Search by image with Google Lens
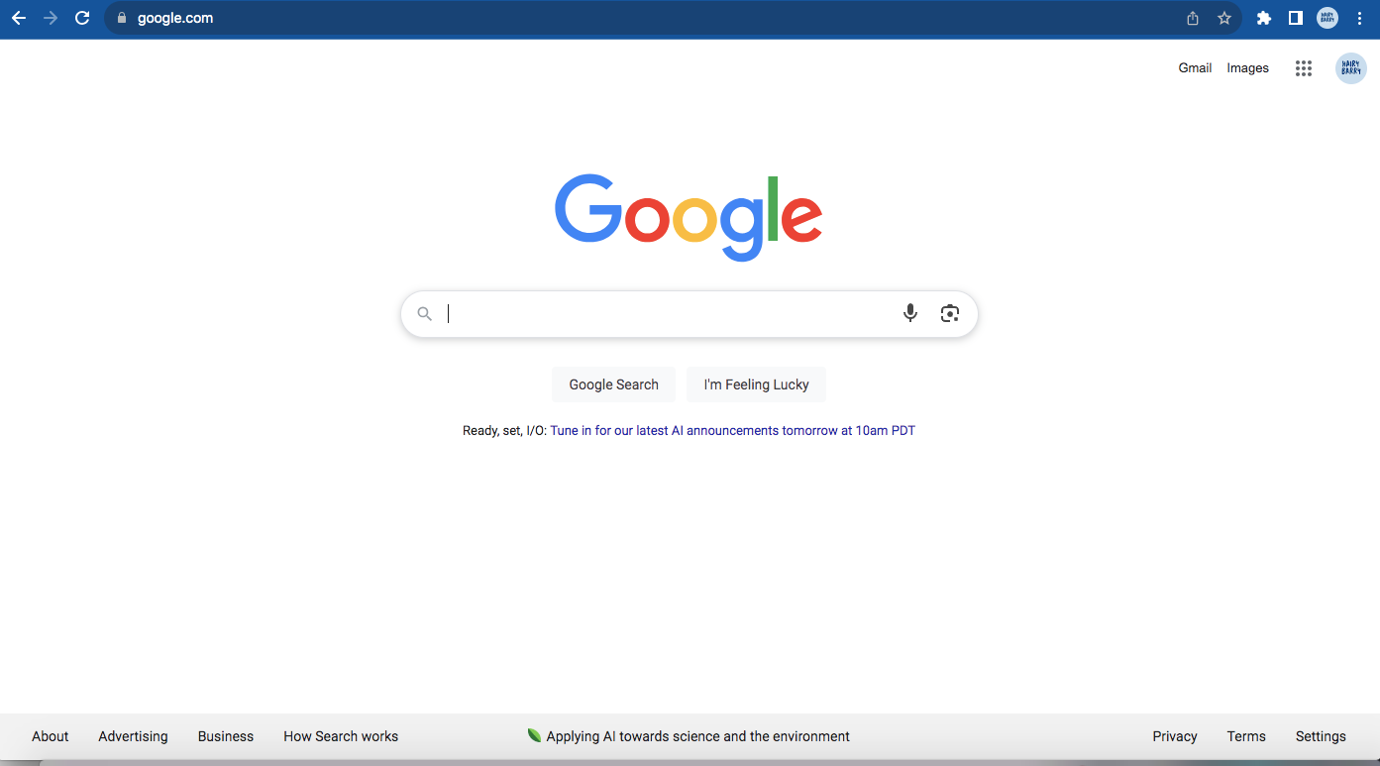 click(x=950, y=313)
